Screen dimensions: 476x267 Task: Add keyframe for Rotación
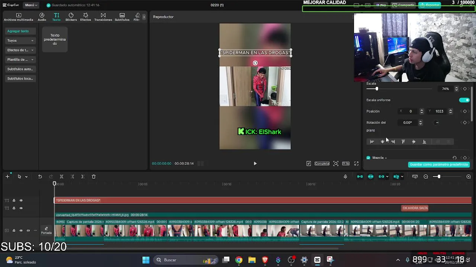(465, 123)
